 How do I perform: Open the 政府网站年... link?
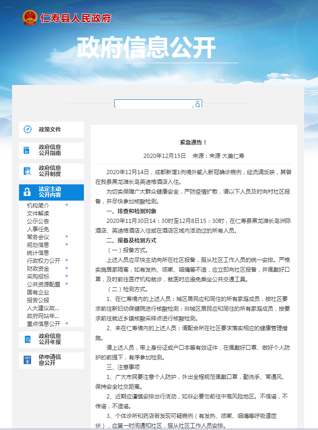pos(43,316)
